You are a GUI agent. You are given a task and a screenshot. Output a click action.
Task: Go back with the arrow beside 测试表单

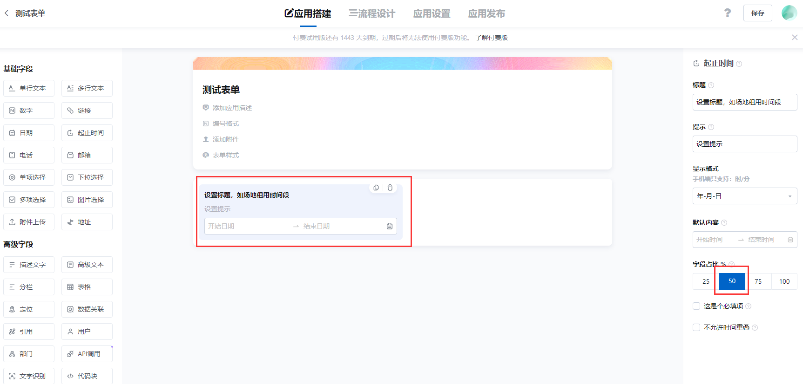click(7, 13)
